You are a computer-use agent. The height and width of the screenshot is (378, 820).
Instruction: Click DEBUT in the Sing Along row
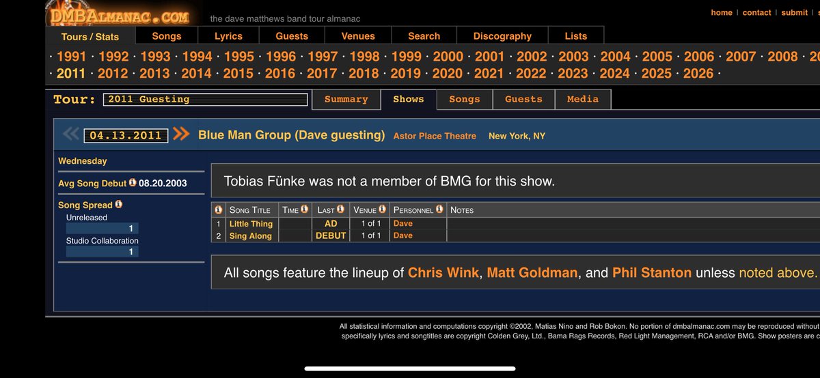[x=331, y=235]
